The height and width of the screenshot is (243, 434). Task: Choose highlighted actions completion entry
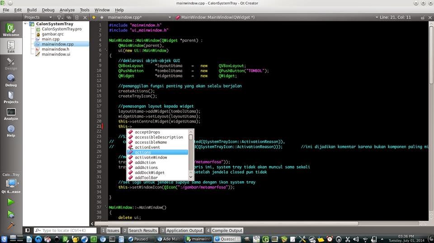(157, 152)
